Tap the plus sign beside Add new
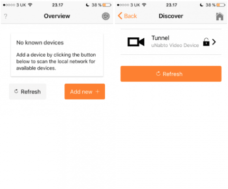Screen dimensions: 228x189 pos(97,92)
